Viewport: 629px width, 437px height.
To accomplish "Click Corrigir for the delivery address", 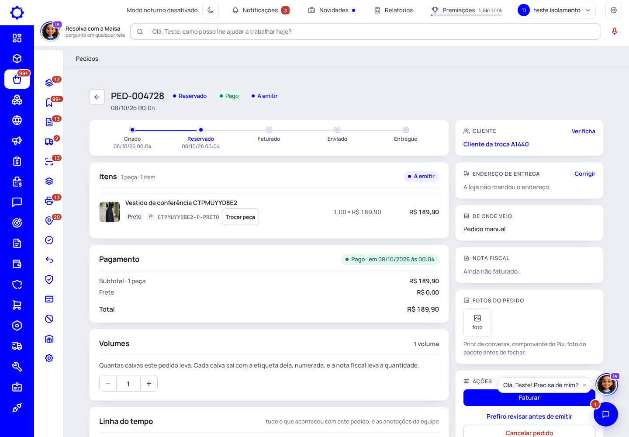I will coord(585,173).
